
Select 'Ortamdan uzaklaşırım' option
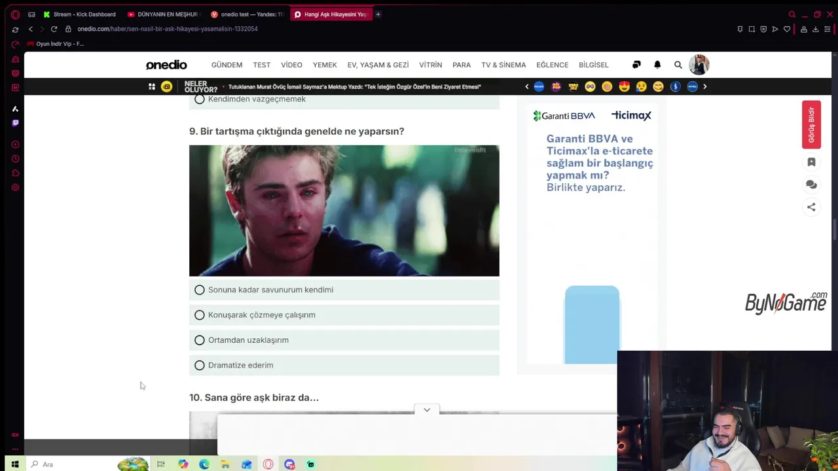344,340
